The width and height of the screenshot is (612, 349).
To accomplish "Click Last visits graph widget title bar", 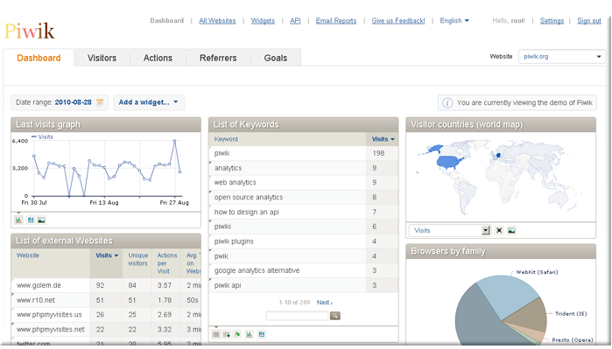I will click(x=106, y=124).
